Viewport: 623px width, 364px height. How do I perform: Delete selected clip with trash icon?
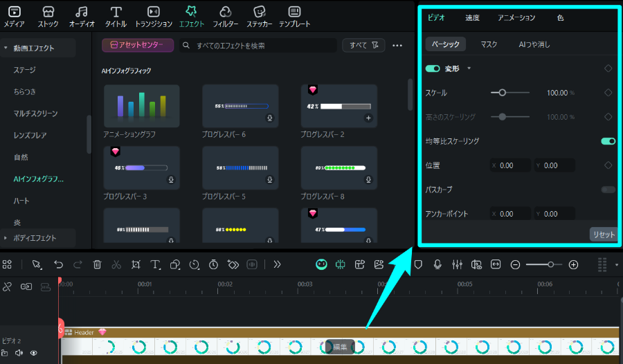click(97, 264)
